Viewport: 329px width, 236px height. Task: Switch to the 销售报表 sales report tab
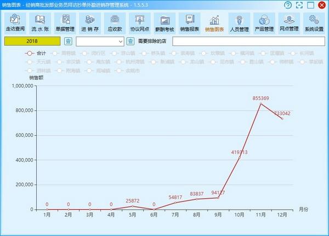click(x=189, y=22)
